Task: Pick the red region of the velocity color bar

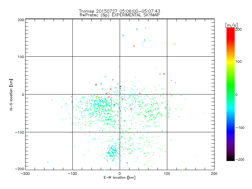Action: tap(231, 33)
